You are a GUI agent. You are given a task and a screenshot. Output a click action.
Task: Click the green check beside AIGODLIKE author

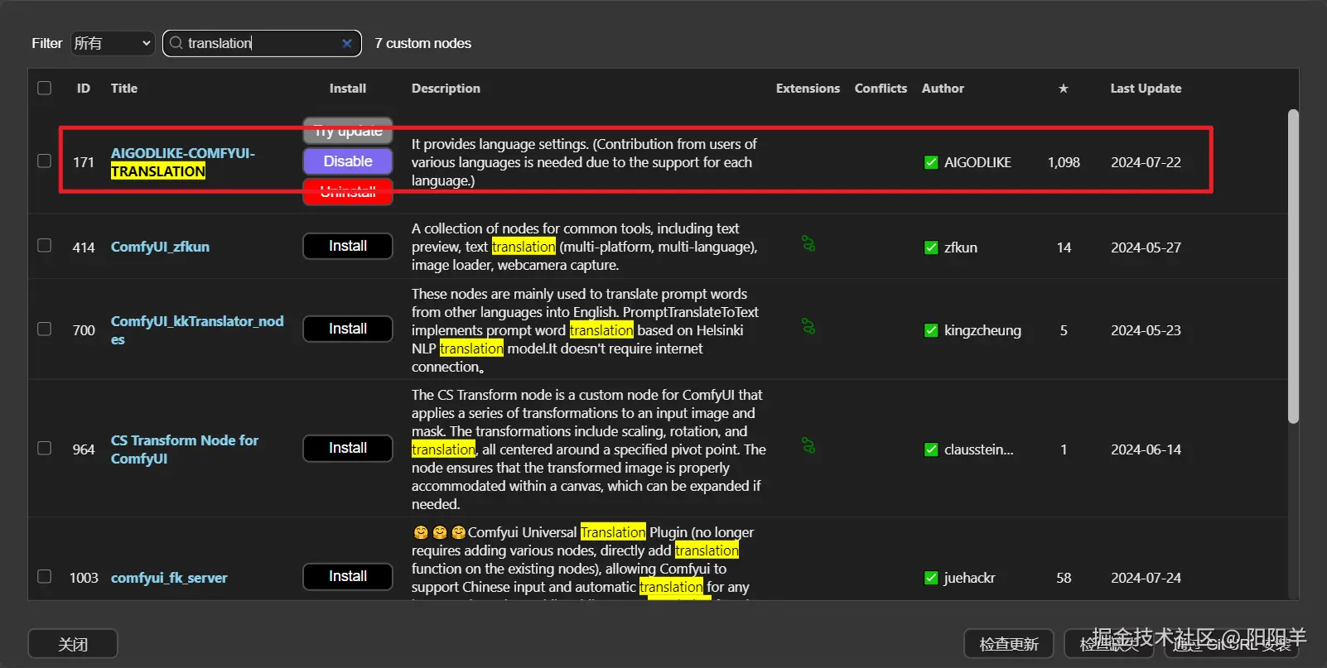931,162
